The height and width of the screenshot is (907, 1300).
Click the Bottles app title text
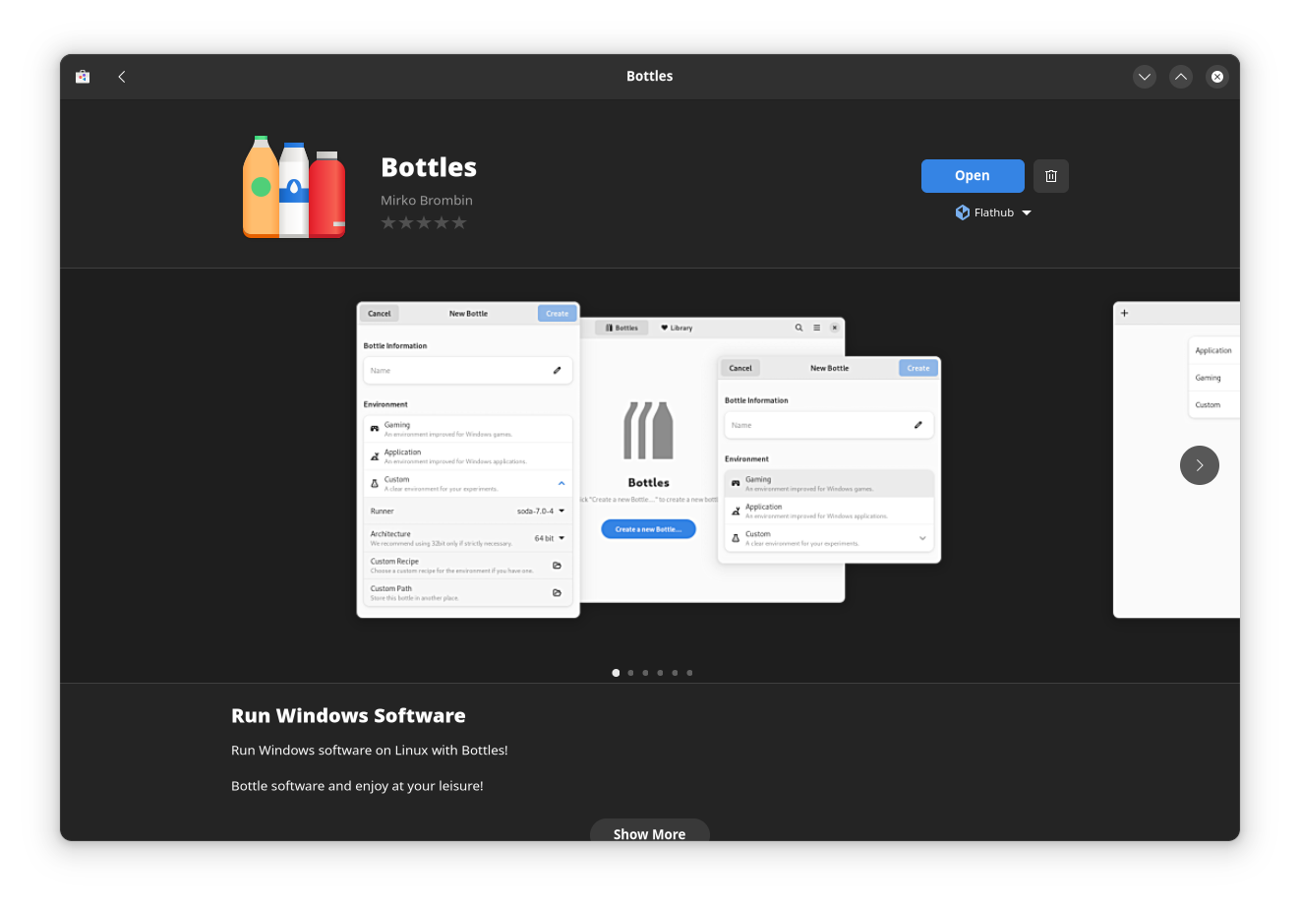pyautogui.click(x=429, y=167)
